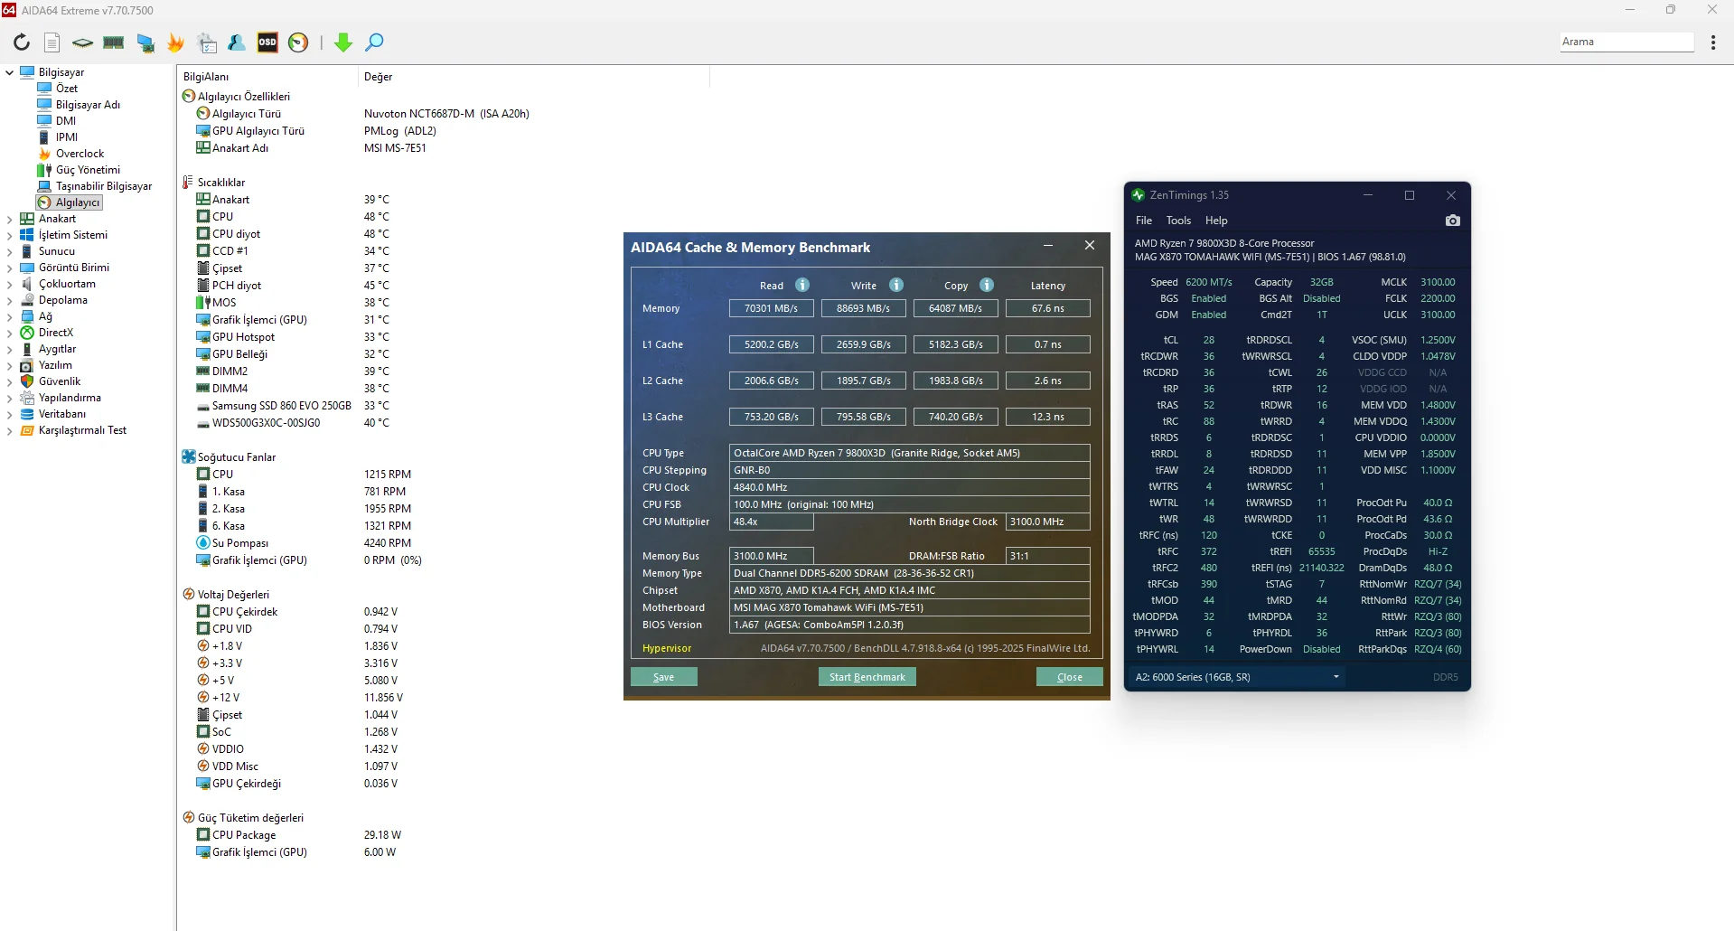Open the A2: 6000 Series module dropdown
The image size is (1734, 931).
(1238, 677)
